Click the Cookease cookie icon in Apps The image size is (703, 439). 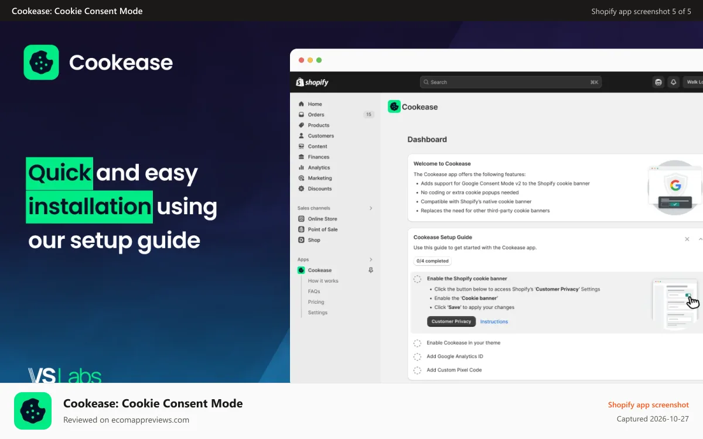(x=301, y=270)
